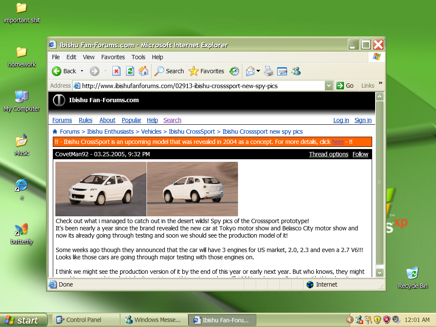The height and width of the screenshot is (327, 436).
Task: Expand hidden tray icons with arrow
Action: point(350,320)
